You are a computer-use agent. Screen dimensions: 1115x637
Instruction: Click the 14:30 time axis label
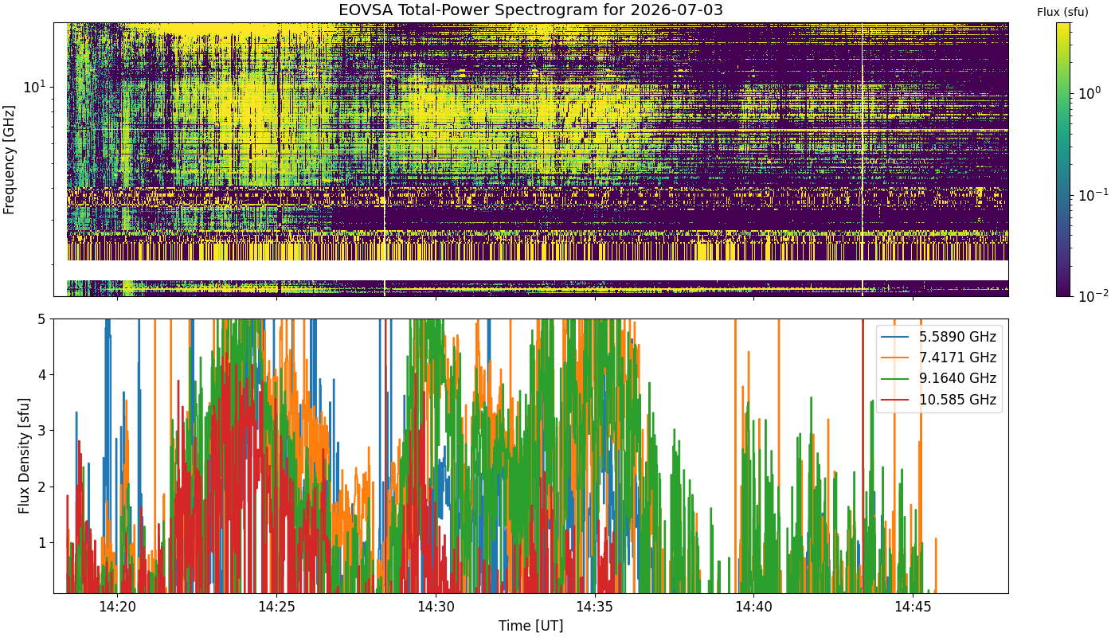coord(436,608)
